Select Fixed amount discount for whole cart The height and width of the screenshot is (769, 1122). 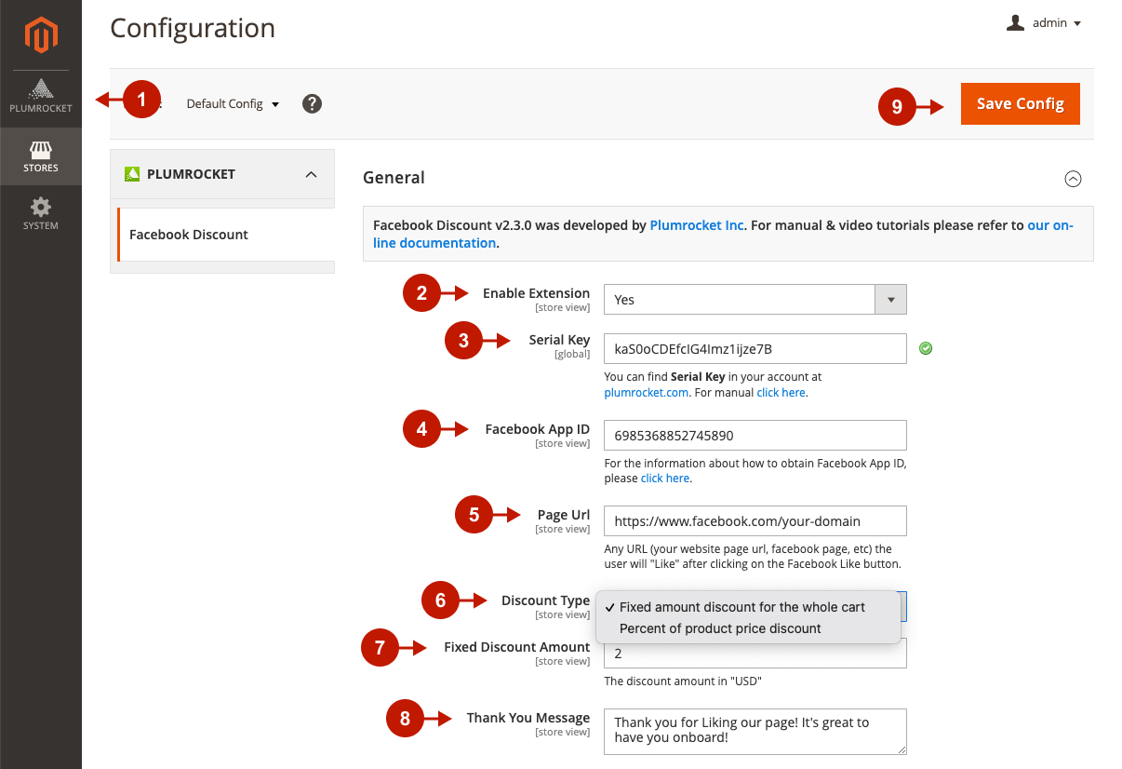(741, 607)
